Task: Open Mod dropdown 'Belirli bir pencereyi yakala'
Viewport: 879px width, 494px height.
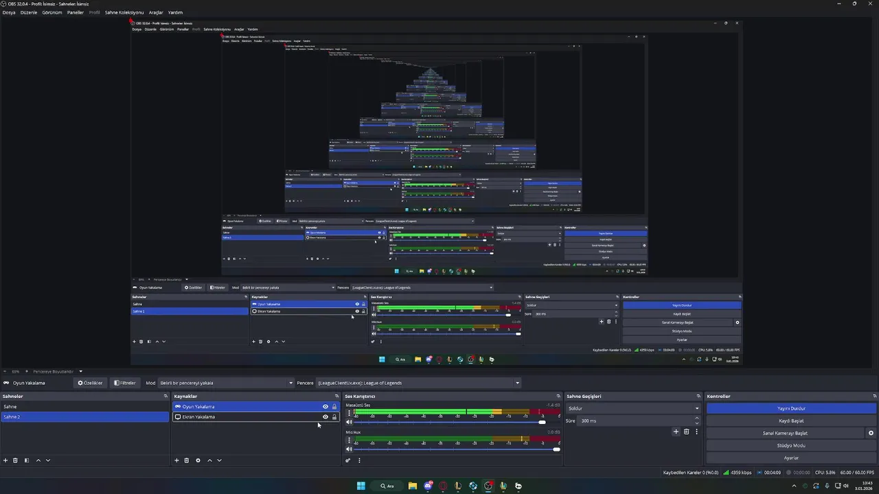Action: coord(227,383)
